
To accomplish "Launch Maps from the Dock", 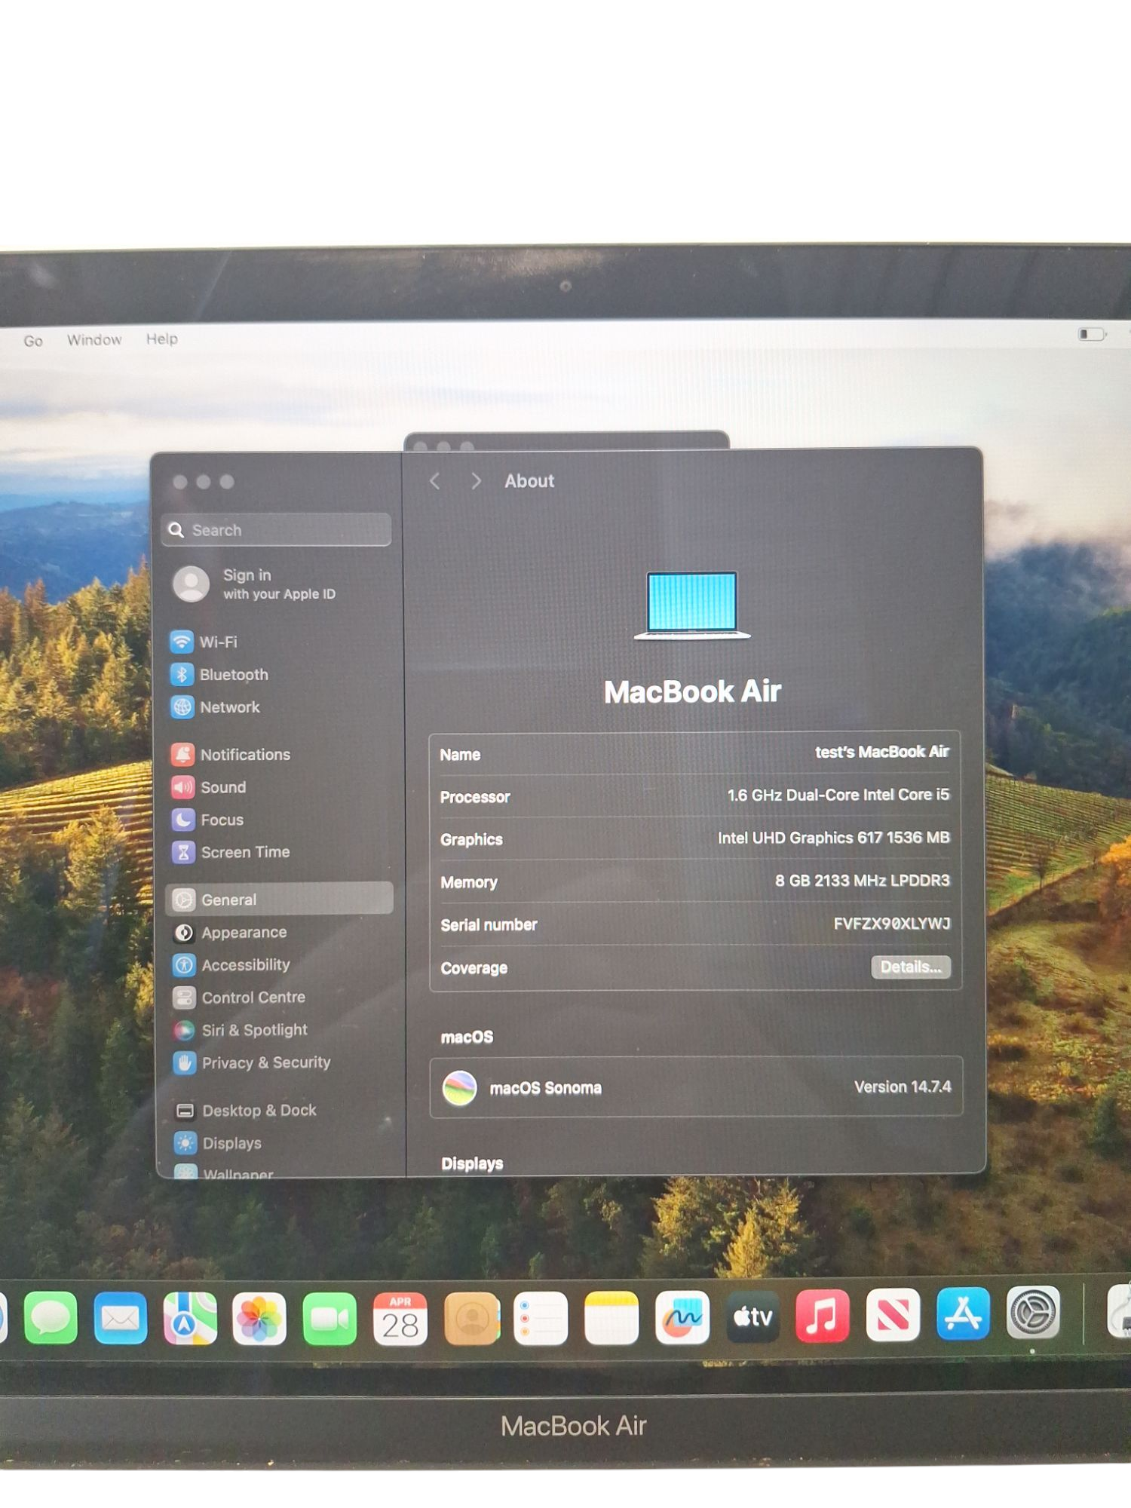I will tap(191, 1318).
